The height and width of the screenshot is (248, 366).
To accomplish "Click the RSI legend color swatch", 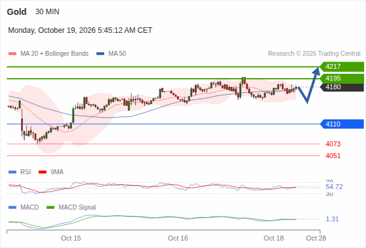I will [12, 172].
